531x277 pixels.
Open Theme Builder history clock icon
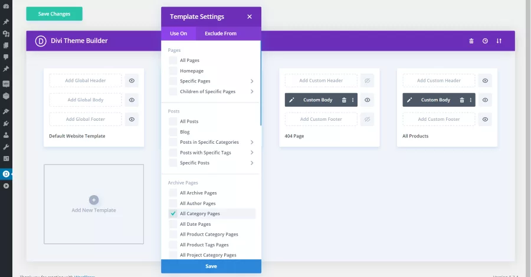click(x=485, y=41)
